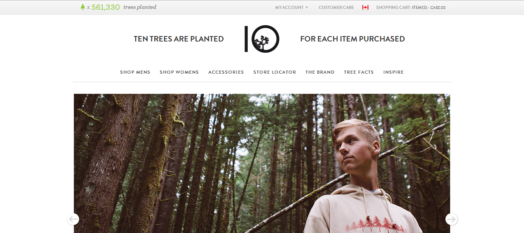The height and width of the screenshot is (233, 524).
Task: Expand the My Account dropdown arrow
Action: [x=307, y=7]
